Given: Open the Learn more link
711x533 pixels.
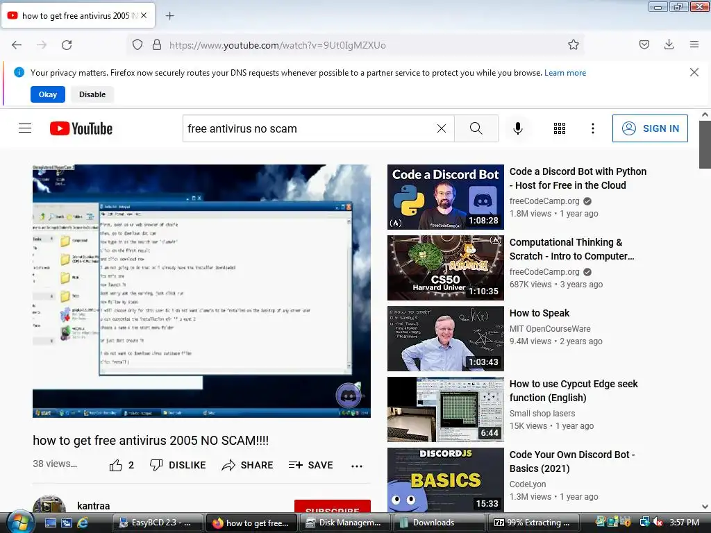Looking at the screenshot, I should coord(565,72).
